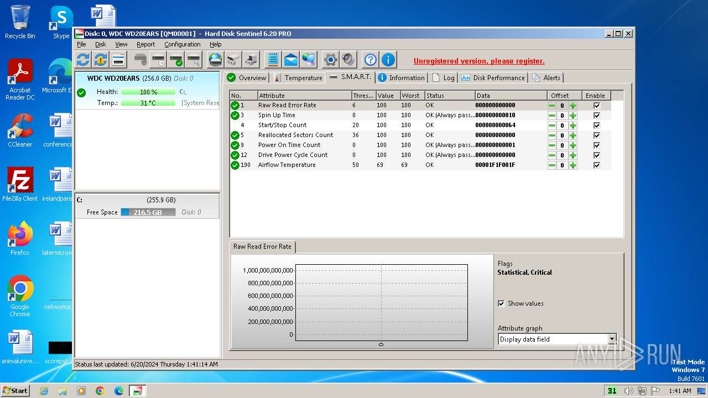This screenshot has height=398, width=708.
Task: Click the globe with monitor toolbar icon
Action: pos(309,60)
